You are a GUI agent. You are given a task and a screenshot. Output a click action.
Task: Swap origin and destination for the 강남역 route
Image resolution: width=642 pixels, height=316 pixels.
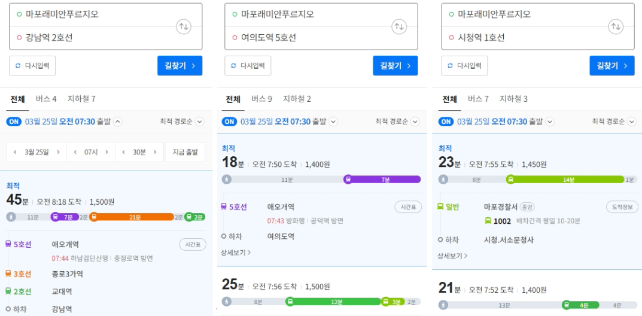(184, 26)
